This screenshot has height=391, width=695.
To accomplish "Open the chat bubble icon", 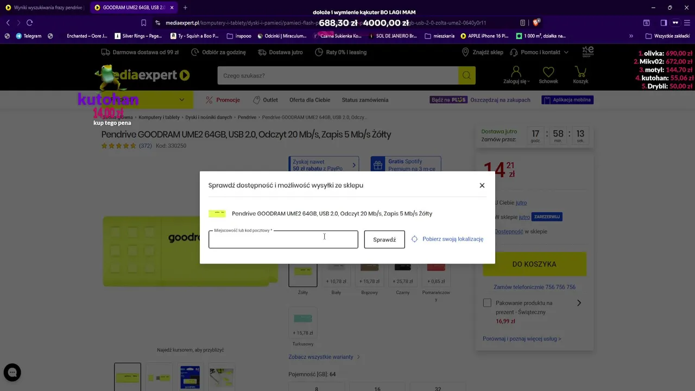I will tap(12, 373).
